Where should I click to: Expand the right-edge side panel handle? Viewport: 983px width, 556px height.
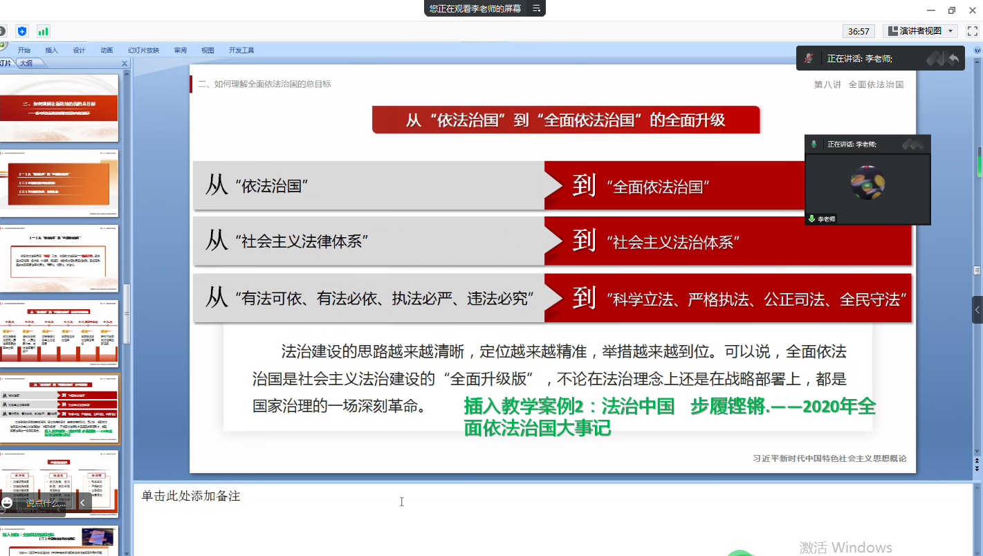click(977, 310)
